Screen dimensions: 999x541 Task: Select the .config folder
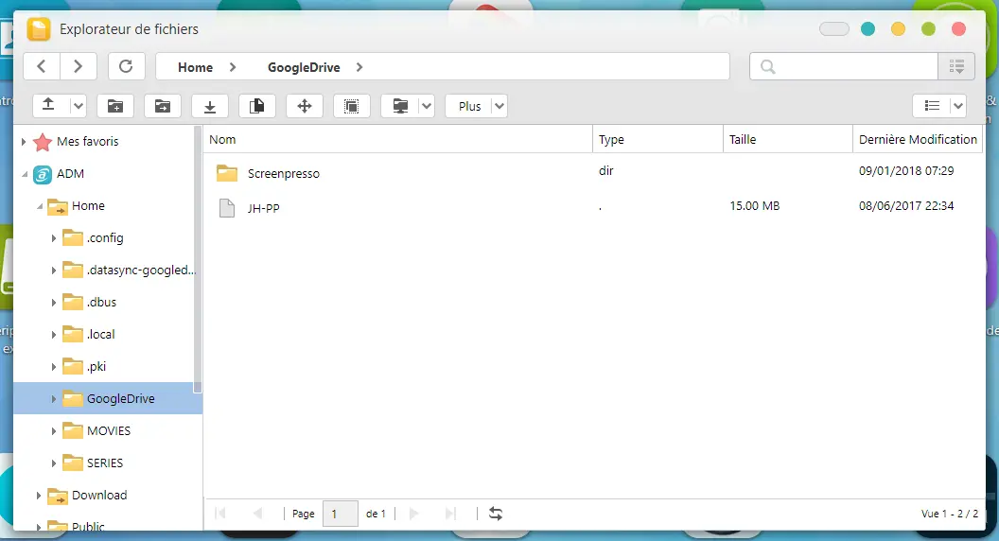pyautogui.click(x=104, y=237)
